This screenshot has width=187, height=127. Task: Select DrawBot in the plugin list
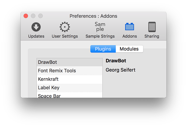69,62
